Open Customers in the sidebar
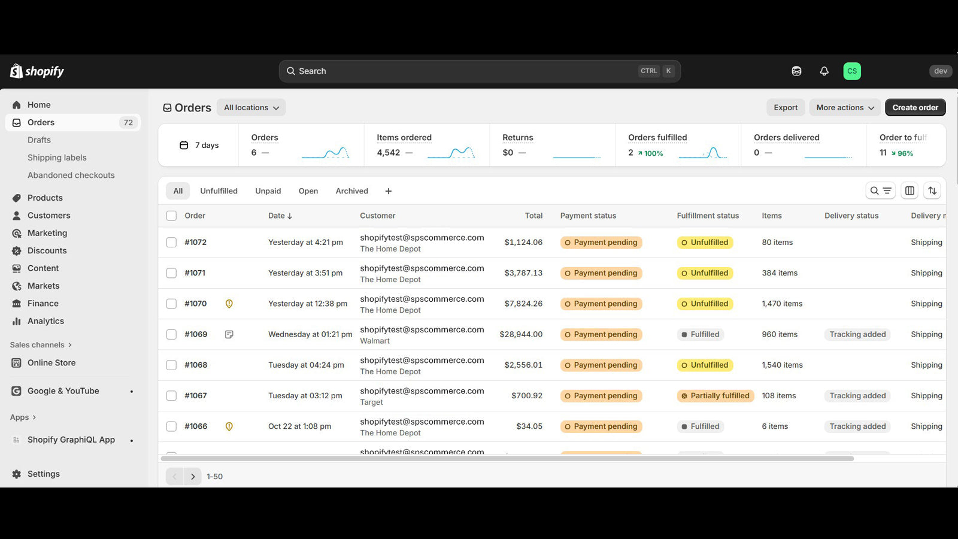 48,216
